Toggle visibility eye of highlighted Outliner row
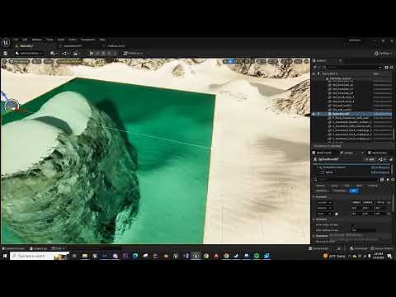Viewport: 396px width, 297px height. coord(314,114)
